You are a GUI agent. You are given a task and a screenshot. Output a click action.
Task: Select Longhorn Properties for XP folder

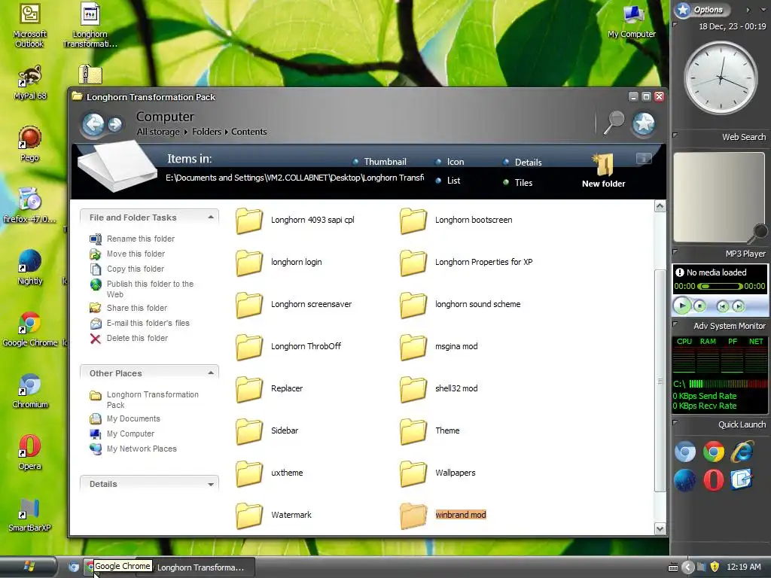(466, 263)
